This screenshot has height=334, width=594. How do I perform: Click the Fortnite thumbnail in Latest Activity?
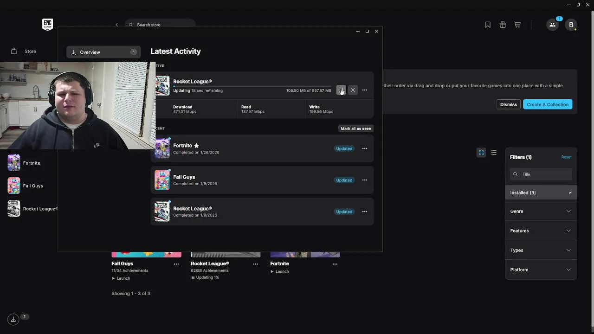coord(162,148)
